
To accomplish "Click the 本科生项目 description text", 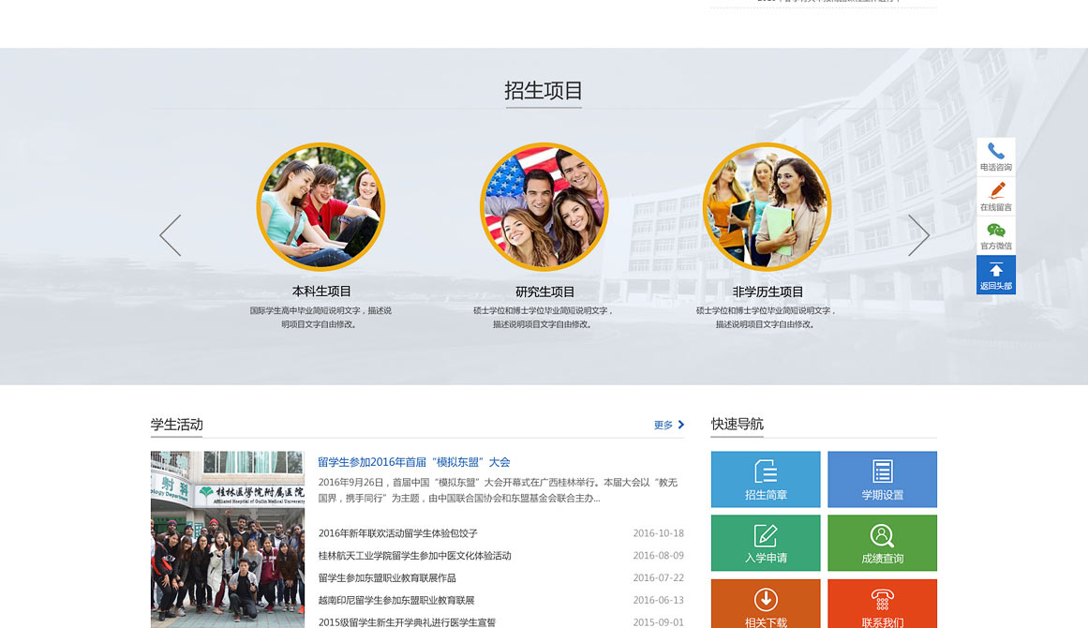I will tap(320, 317).
